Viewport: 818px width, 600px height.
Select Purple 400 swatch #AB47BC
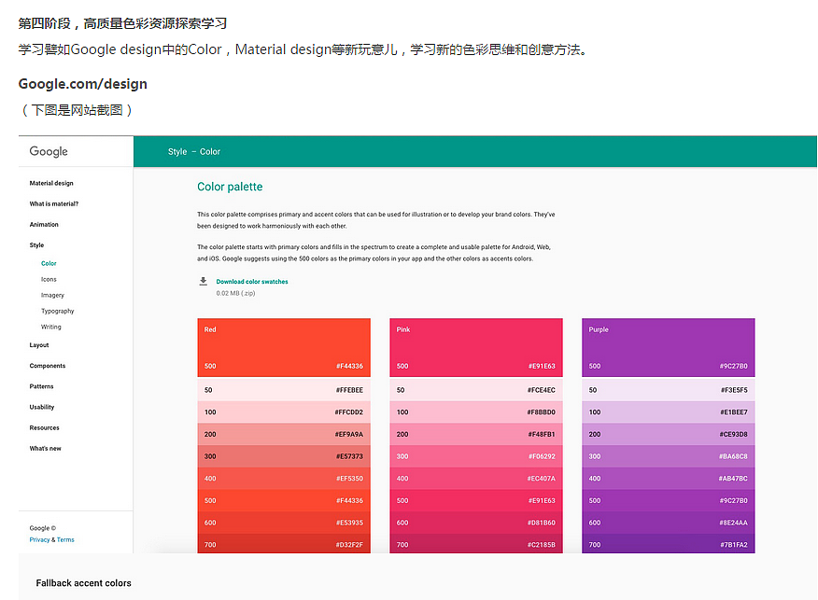[x=668, y=479]
